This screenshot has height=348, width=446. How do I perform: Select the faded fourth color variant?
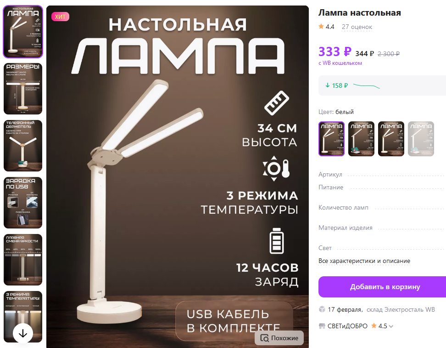click(421, 139)
